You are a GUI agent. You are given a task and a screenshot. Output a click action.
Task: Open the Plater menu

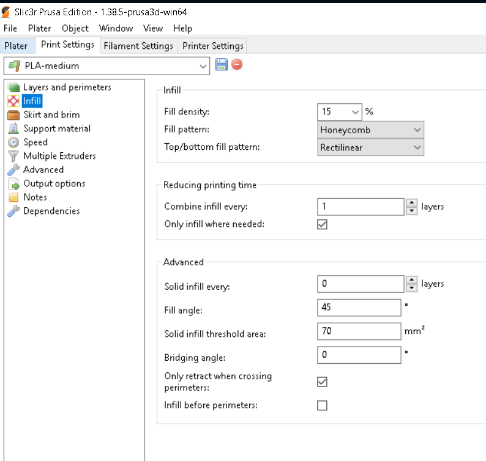click(39, 29)
